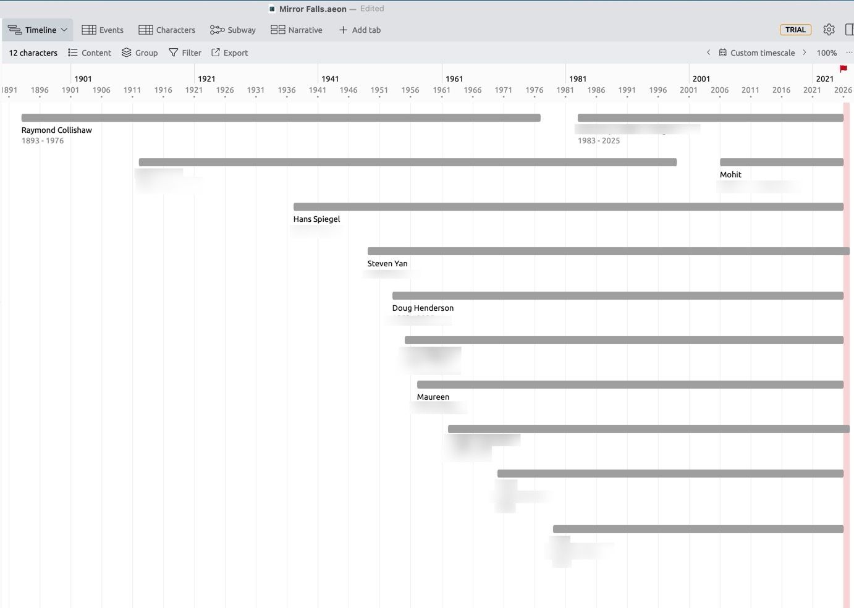Switch to the Characters tab

[167, 30]
